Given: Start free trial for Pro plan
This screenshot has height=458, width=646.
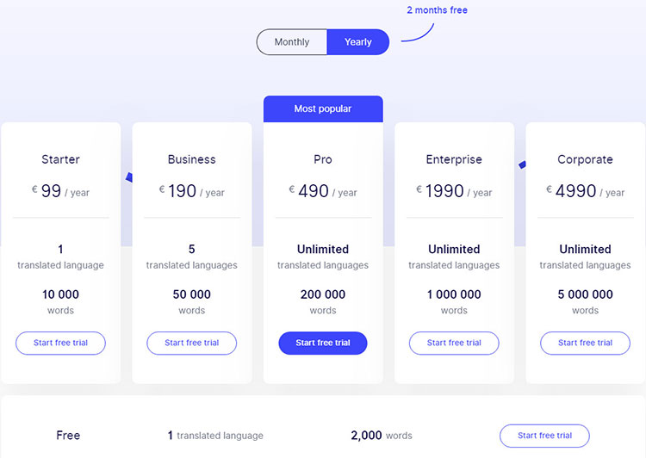Looking at the screenshot, I should pos(323,343).
